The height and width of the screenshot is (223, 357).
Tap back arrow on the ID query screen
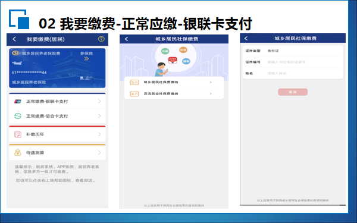click(246, 38)
